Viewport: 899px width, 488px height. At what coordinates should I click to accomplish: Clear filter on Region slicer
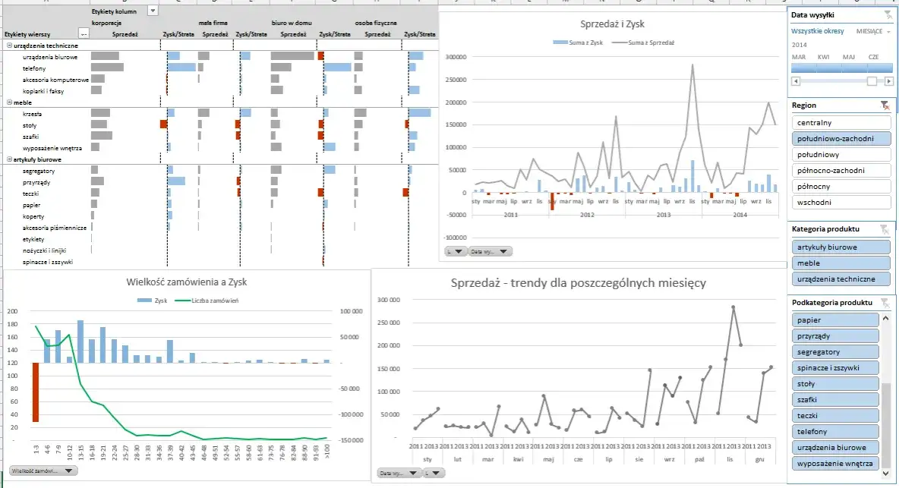(884, 105)
